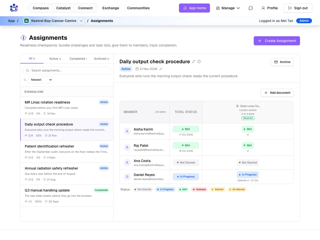Click the info icon beside assignment title
This screenshot has width=320, height=240.
(199, 61)
